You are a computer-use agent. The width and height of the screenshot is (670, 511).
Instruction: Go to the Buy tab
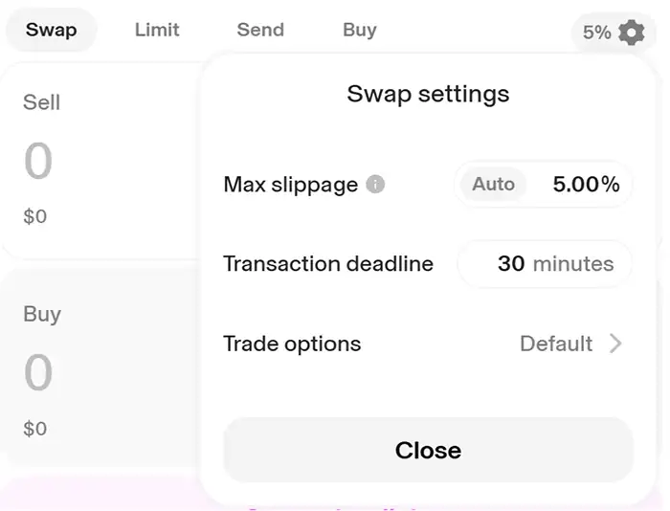[359, 30]
